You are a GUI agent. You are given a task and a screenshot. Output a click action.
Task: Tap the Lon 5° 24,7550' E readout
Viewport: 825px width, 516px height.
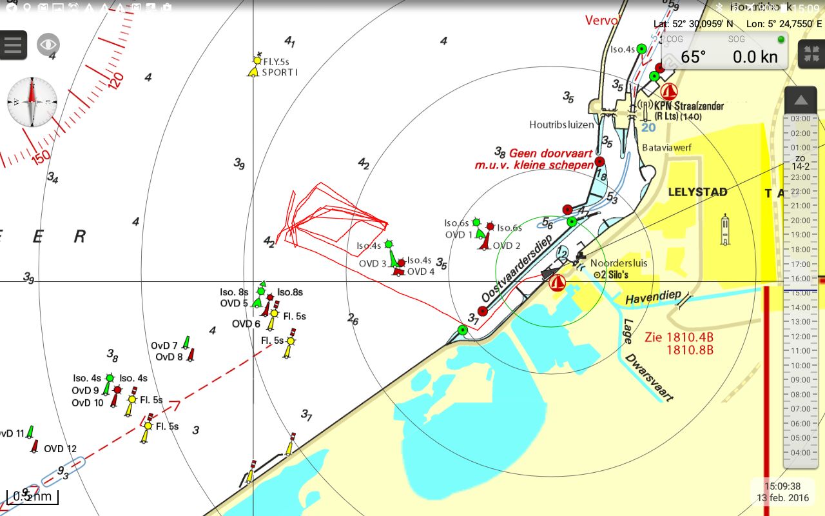click(785, 24)
